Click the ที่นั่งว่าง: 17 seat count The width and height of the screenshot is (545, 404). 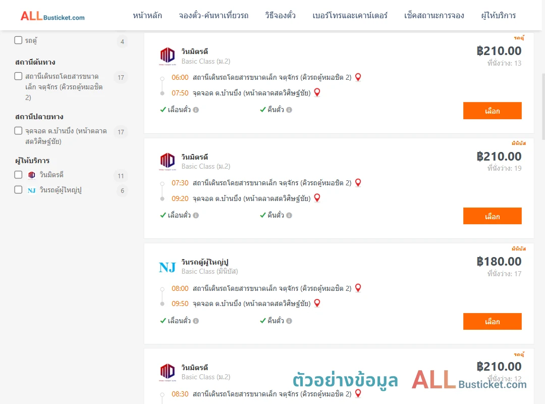click(504, 274)
